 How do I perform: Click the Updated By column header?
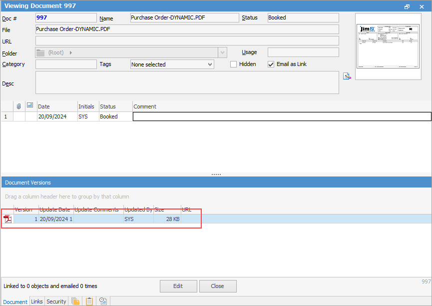(138, 209)
